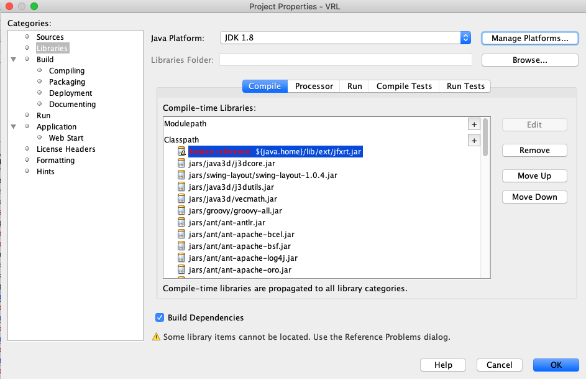Select the Application category label
The width and height of the screenshot is (586, 379).
tap(57, 127)
